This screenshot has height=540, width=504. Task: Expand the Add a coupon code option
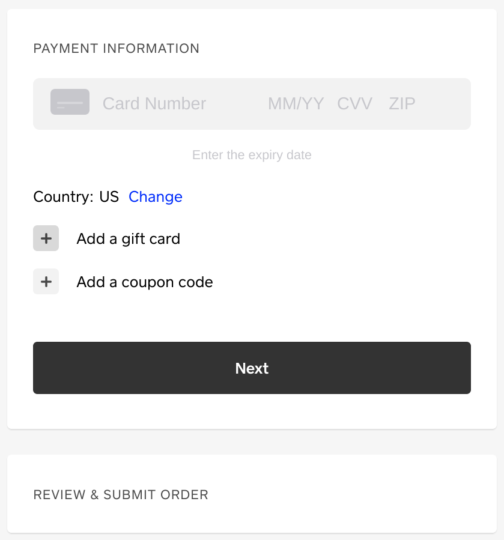145,282
